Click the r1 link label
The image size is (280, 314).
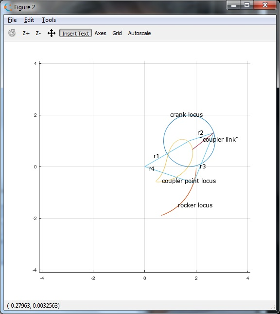[157, 156]
